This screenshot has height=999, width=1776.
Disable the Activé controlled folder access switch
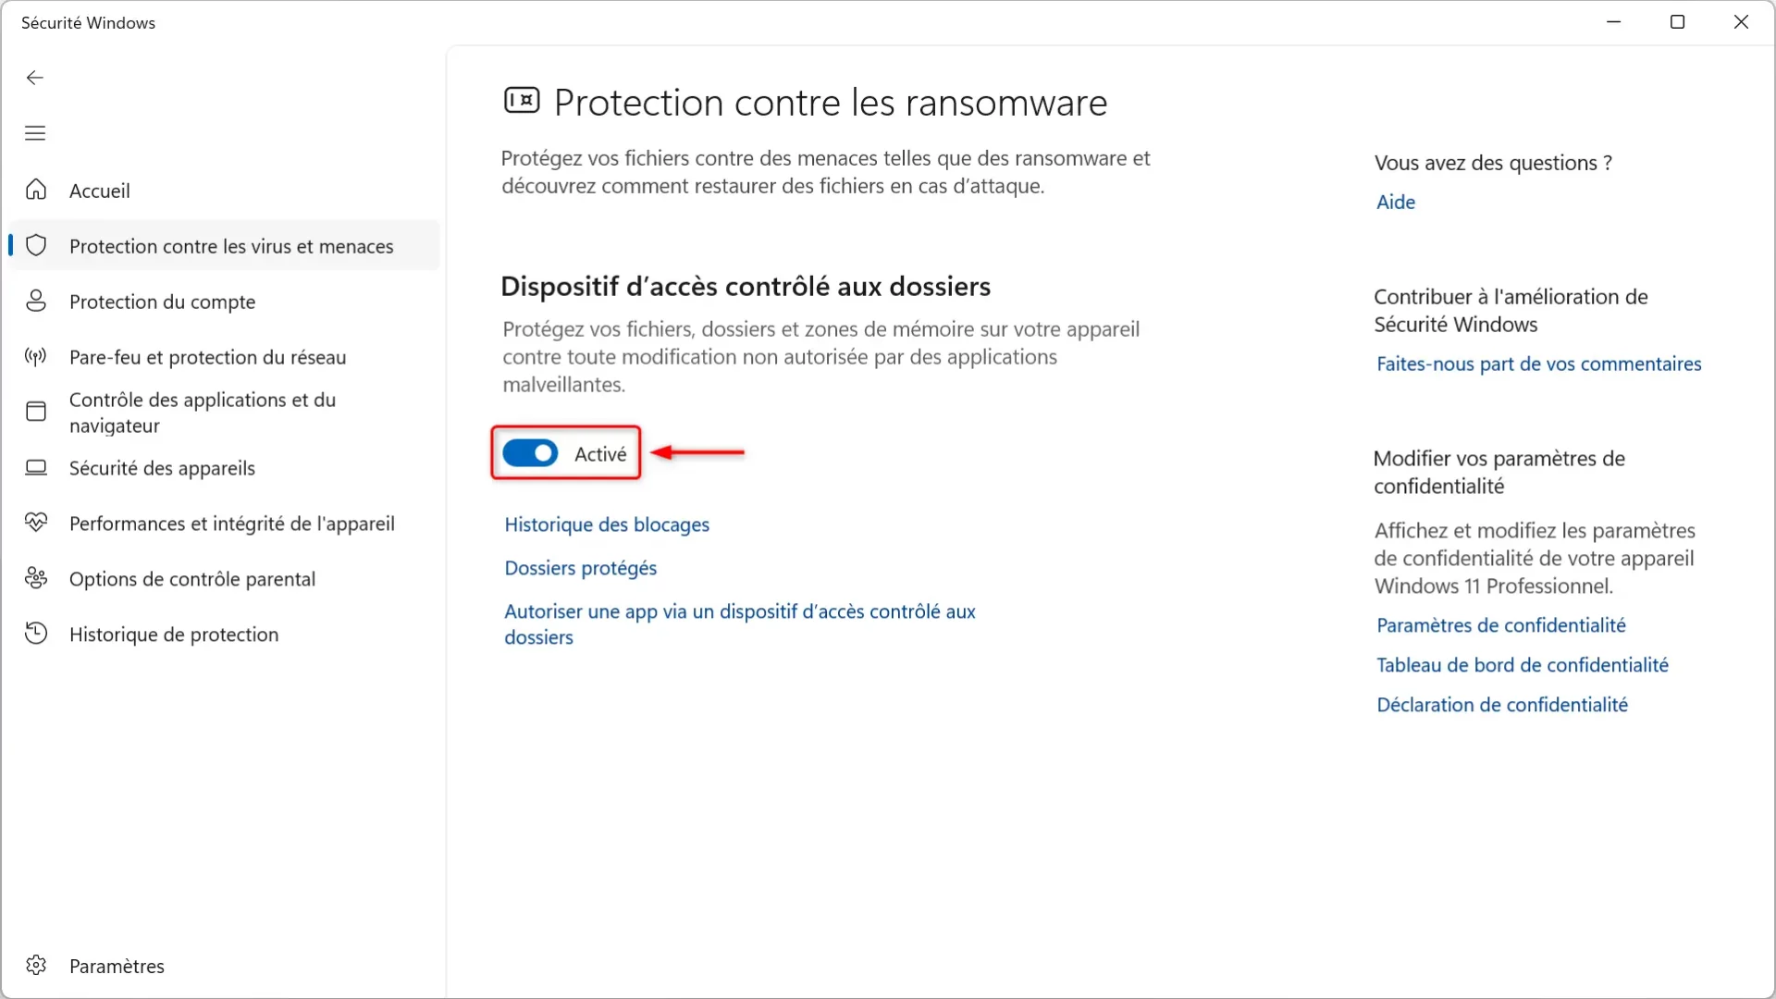pyautogui.click(x=529, y=452)
